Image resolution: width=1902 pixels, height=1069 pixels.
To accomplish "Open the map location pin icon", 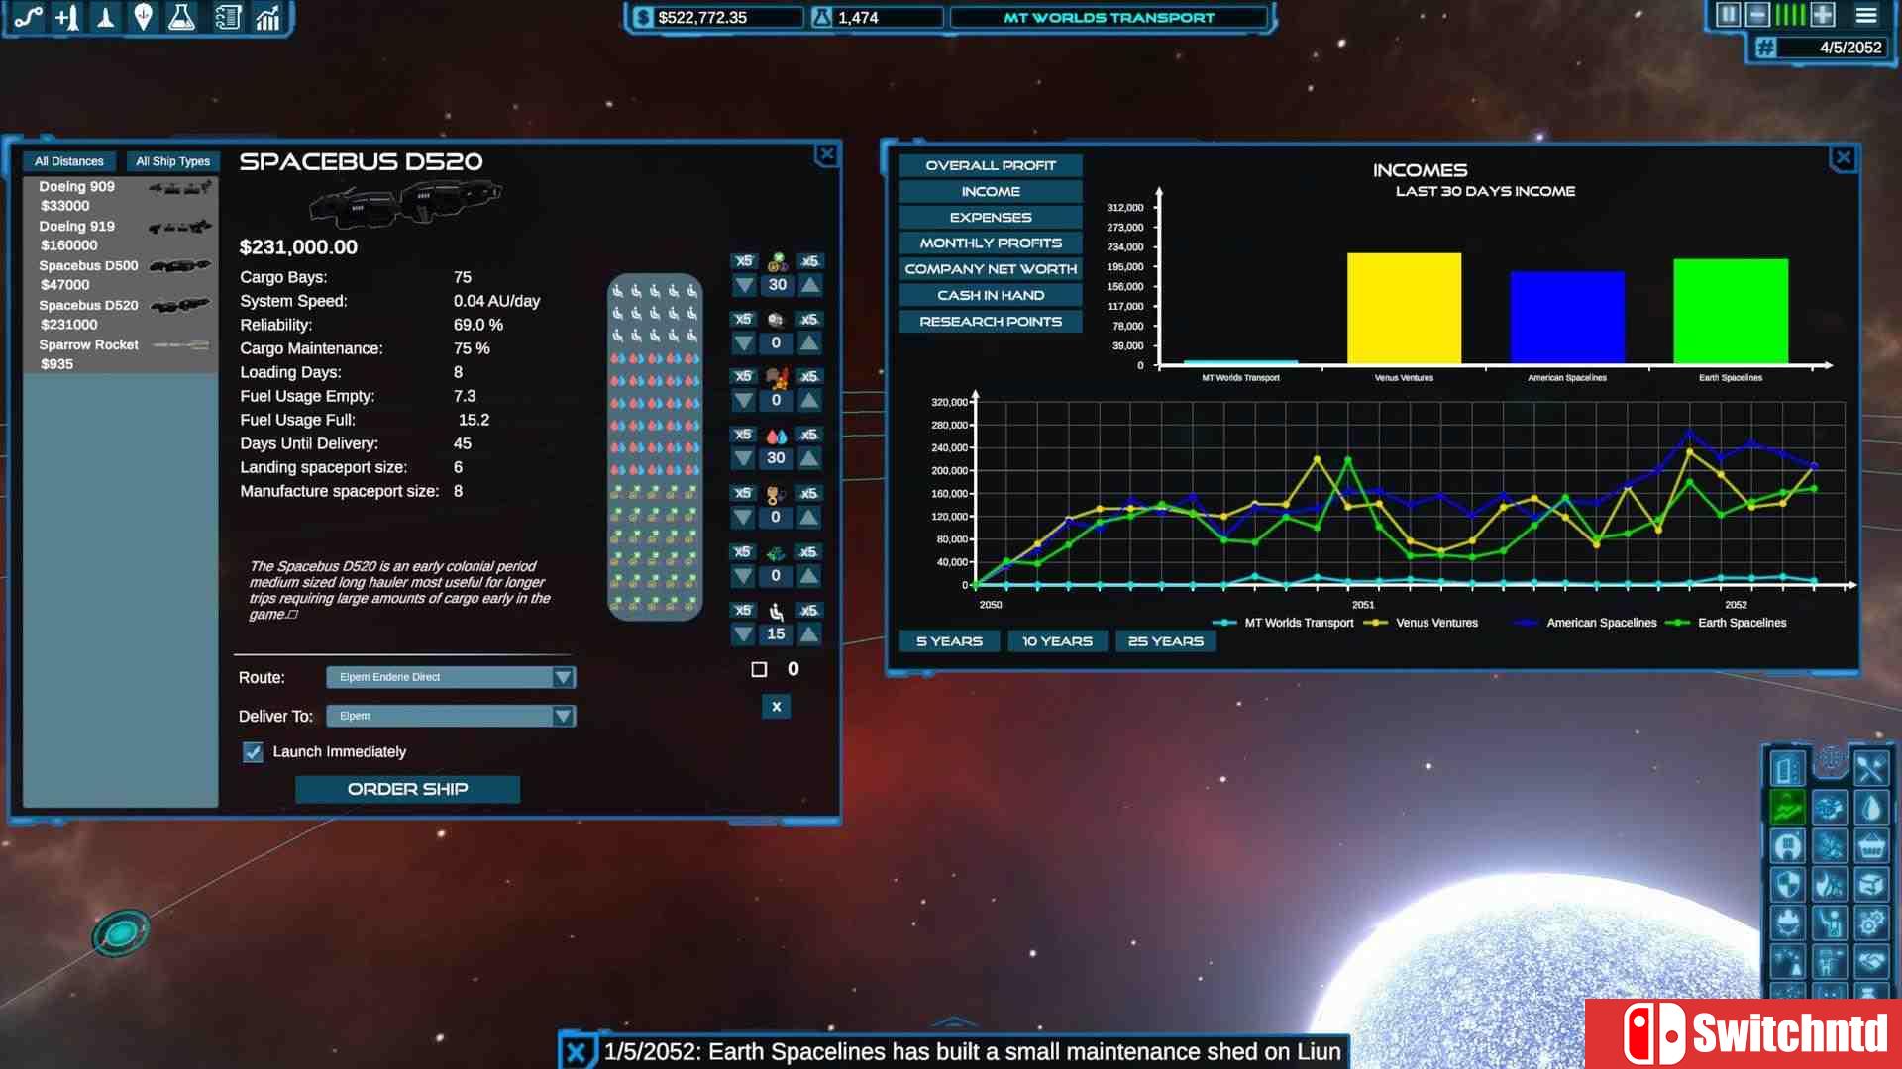I will [142, 17].
